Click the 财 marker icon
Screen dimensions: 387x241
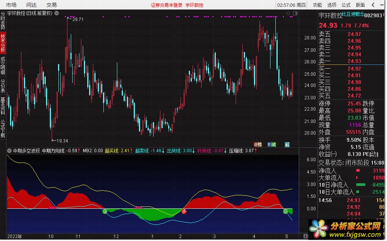[270, 145]
